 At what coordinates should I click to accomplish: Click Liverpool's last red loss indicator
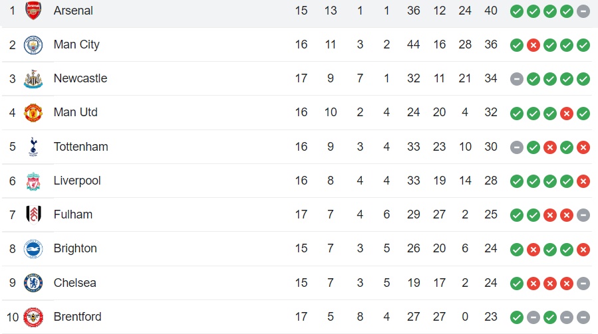coord(583,181)
